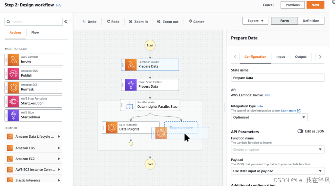Viewport: 335px width, 186px height.
Task: Click the Lambda icon on the Prepare Data state
Action: pyautogui.click(x=131, y=65)
